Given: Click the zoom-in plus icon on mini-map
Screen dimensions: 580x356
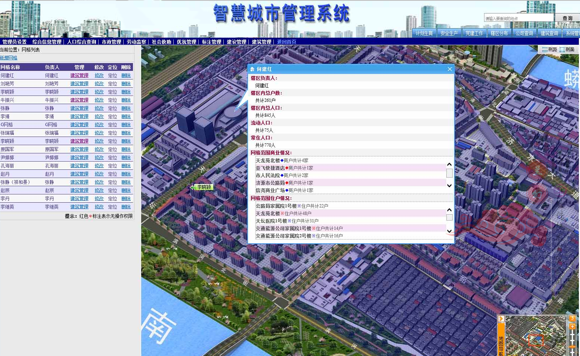Looking at the screenshot, I should point(572,326).
